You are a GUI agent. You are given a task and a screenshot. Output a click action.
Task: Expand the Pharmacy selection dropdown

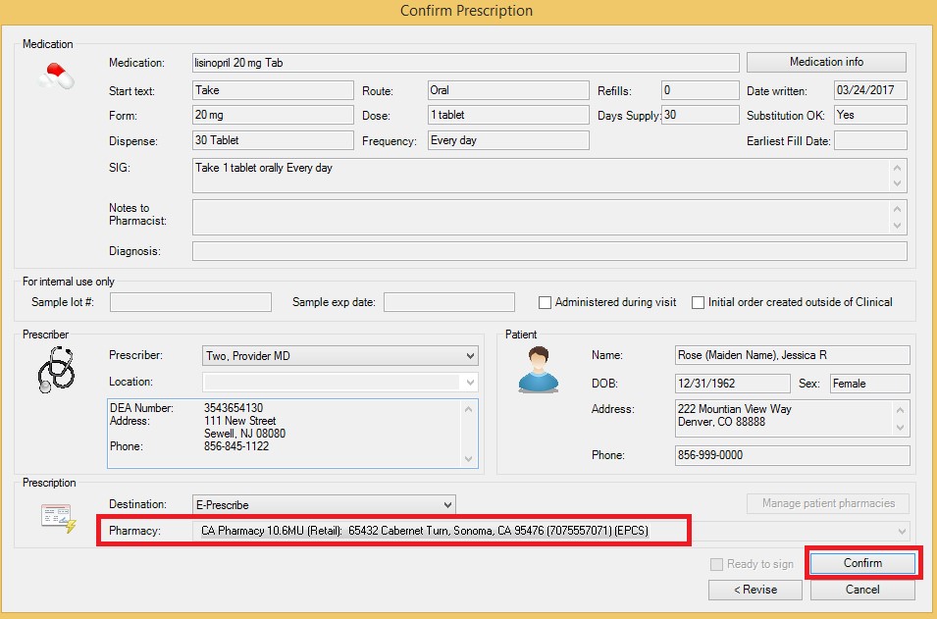click(902, 531)
